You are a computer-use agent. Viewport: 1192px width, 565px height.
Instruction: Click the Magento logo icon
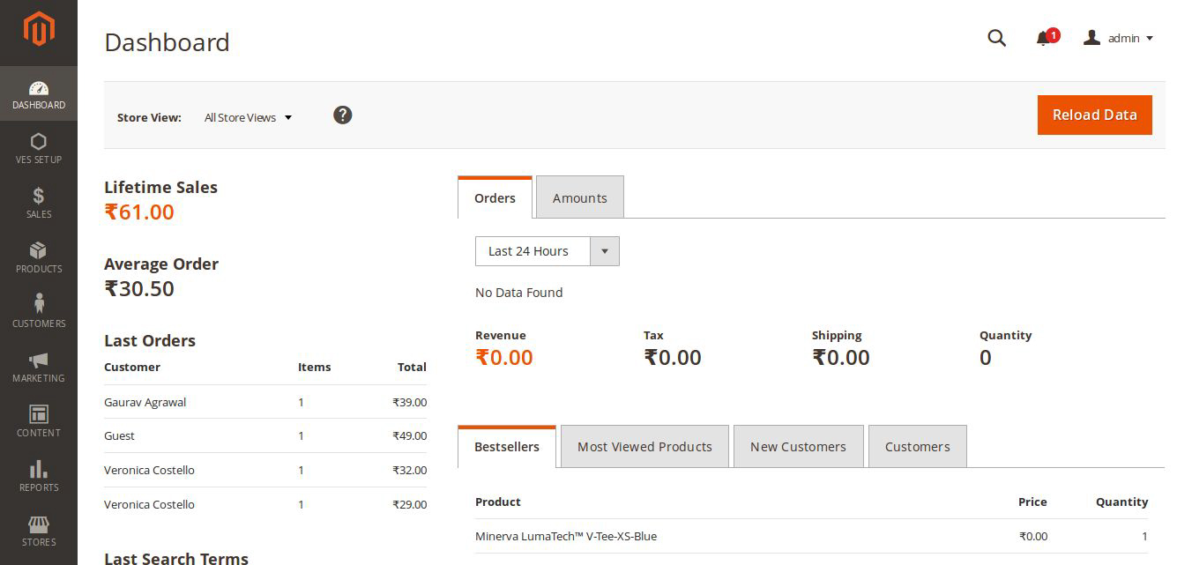pos(39,29)
